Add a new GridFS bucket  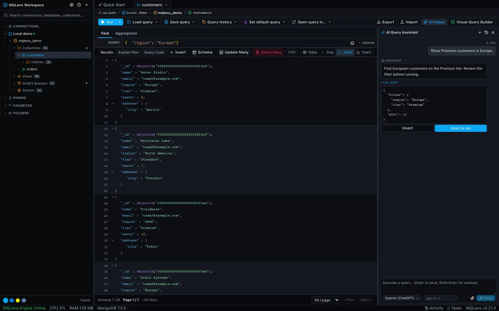pos(86,83)
